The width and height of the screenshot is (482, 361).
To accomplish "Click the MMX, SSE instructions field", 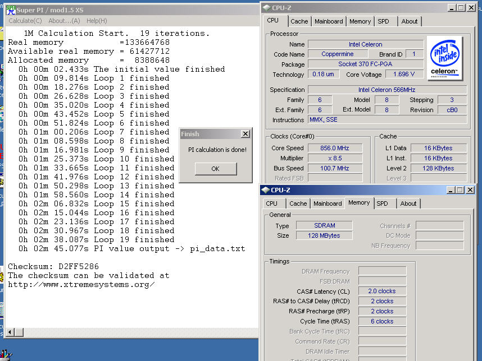I will tap(387, 119).
